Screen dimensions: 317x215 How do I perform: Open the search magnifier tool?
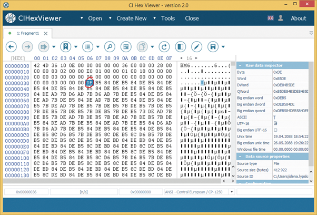click(x=110, y=47)
